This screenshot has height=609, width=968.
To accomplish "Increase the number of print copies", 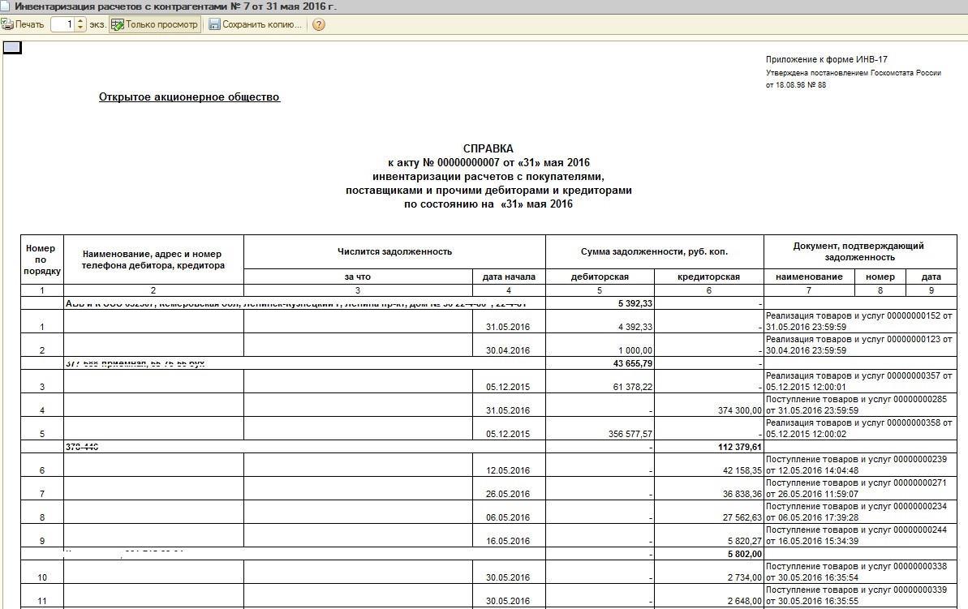I will pyautogui.click(x=80, y=21).
